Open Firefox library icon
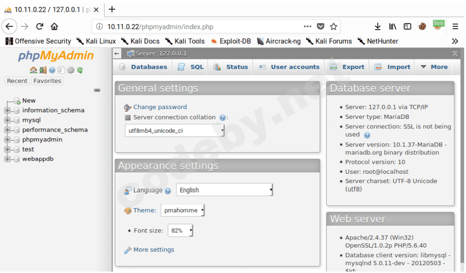Viewport: 466px width, 273px height. [x=393, y=26]
